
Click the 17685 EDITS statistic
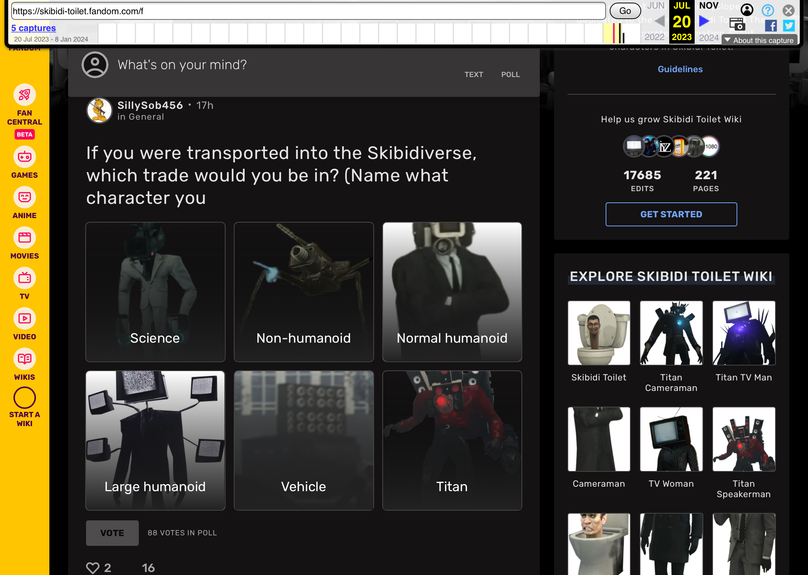642,180
